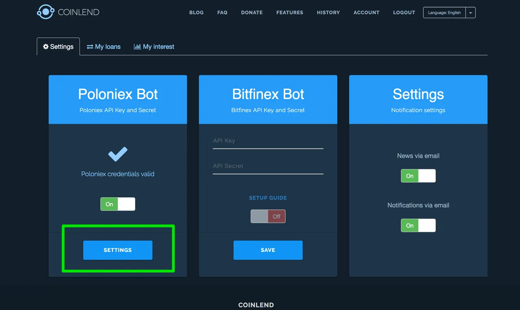
Task: Open the Features menu item
Action: pos(290,13)
